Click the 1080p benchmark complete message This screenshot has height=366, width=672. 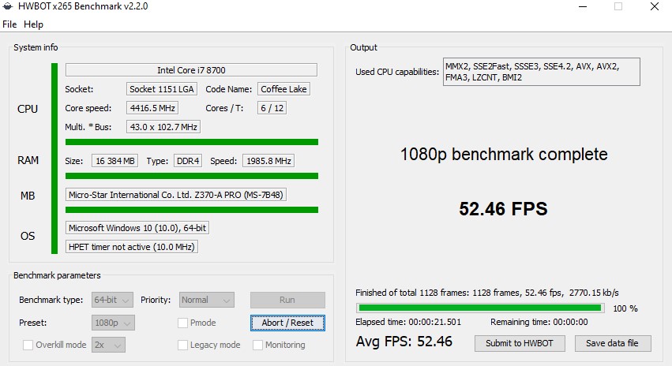click(504, 155)
